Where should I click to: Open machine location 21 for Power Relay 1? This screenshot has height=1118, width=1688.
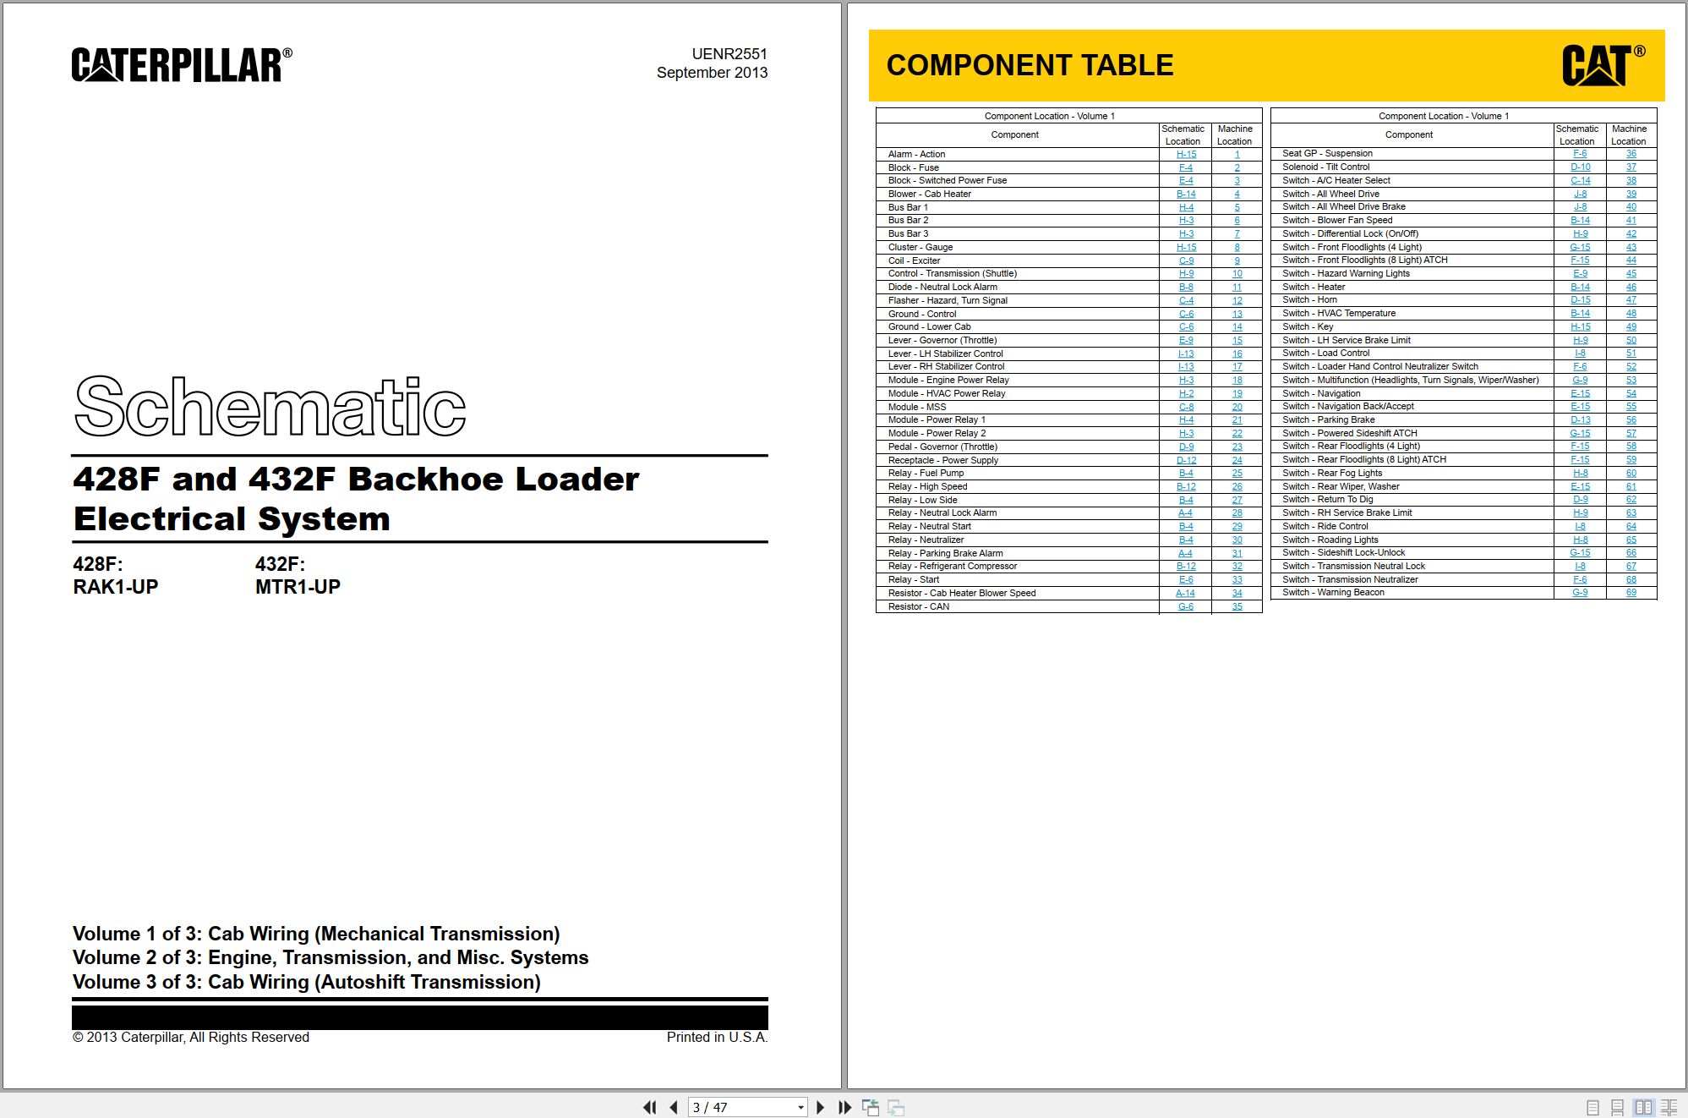[1237, 419]
